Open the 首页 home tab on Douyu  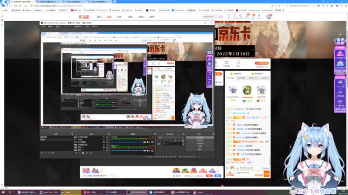point(99,17)
